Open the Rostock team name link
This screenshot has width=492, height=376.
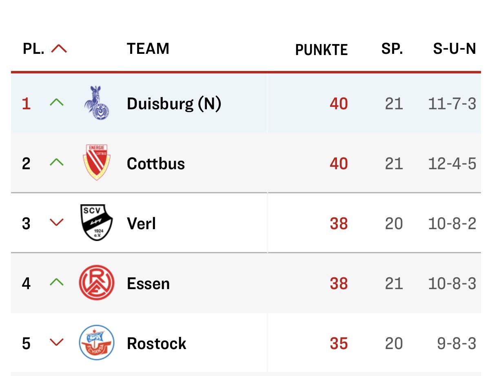(157, 343)
